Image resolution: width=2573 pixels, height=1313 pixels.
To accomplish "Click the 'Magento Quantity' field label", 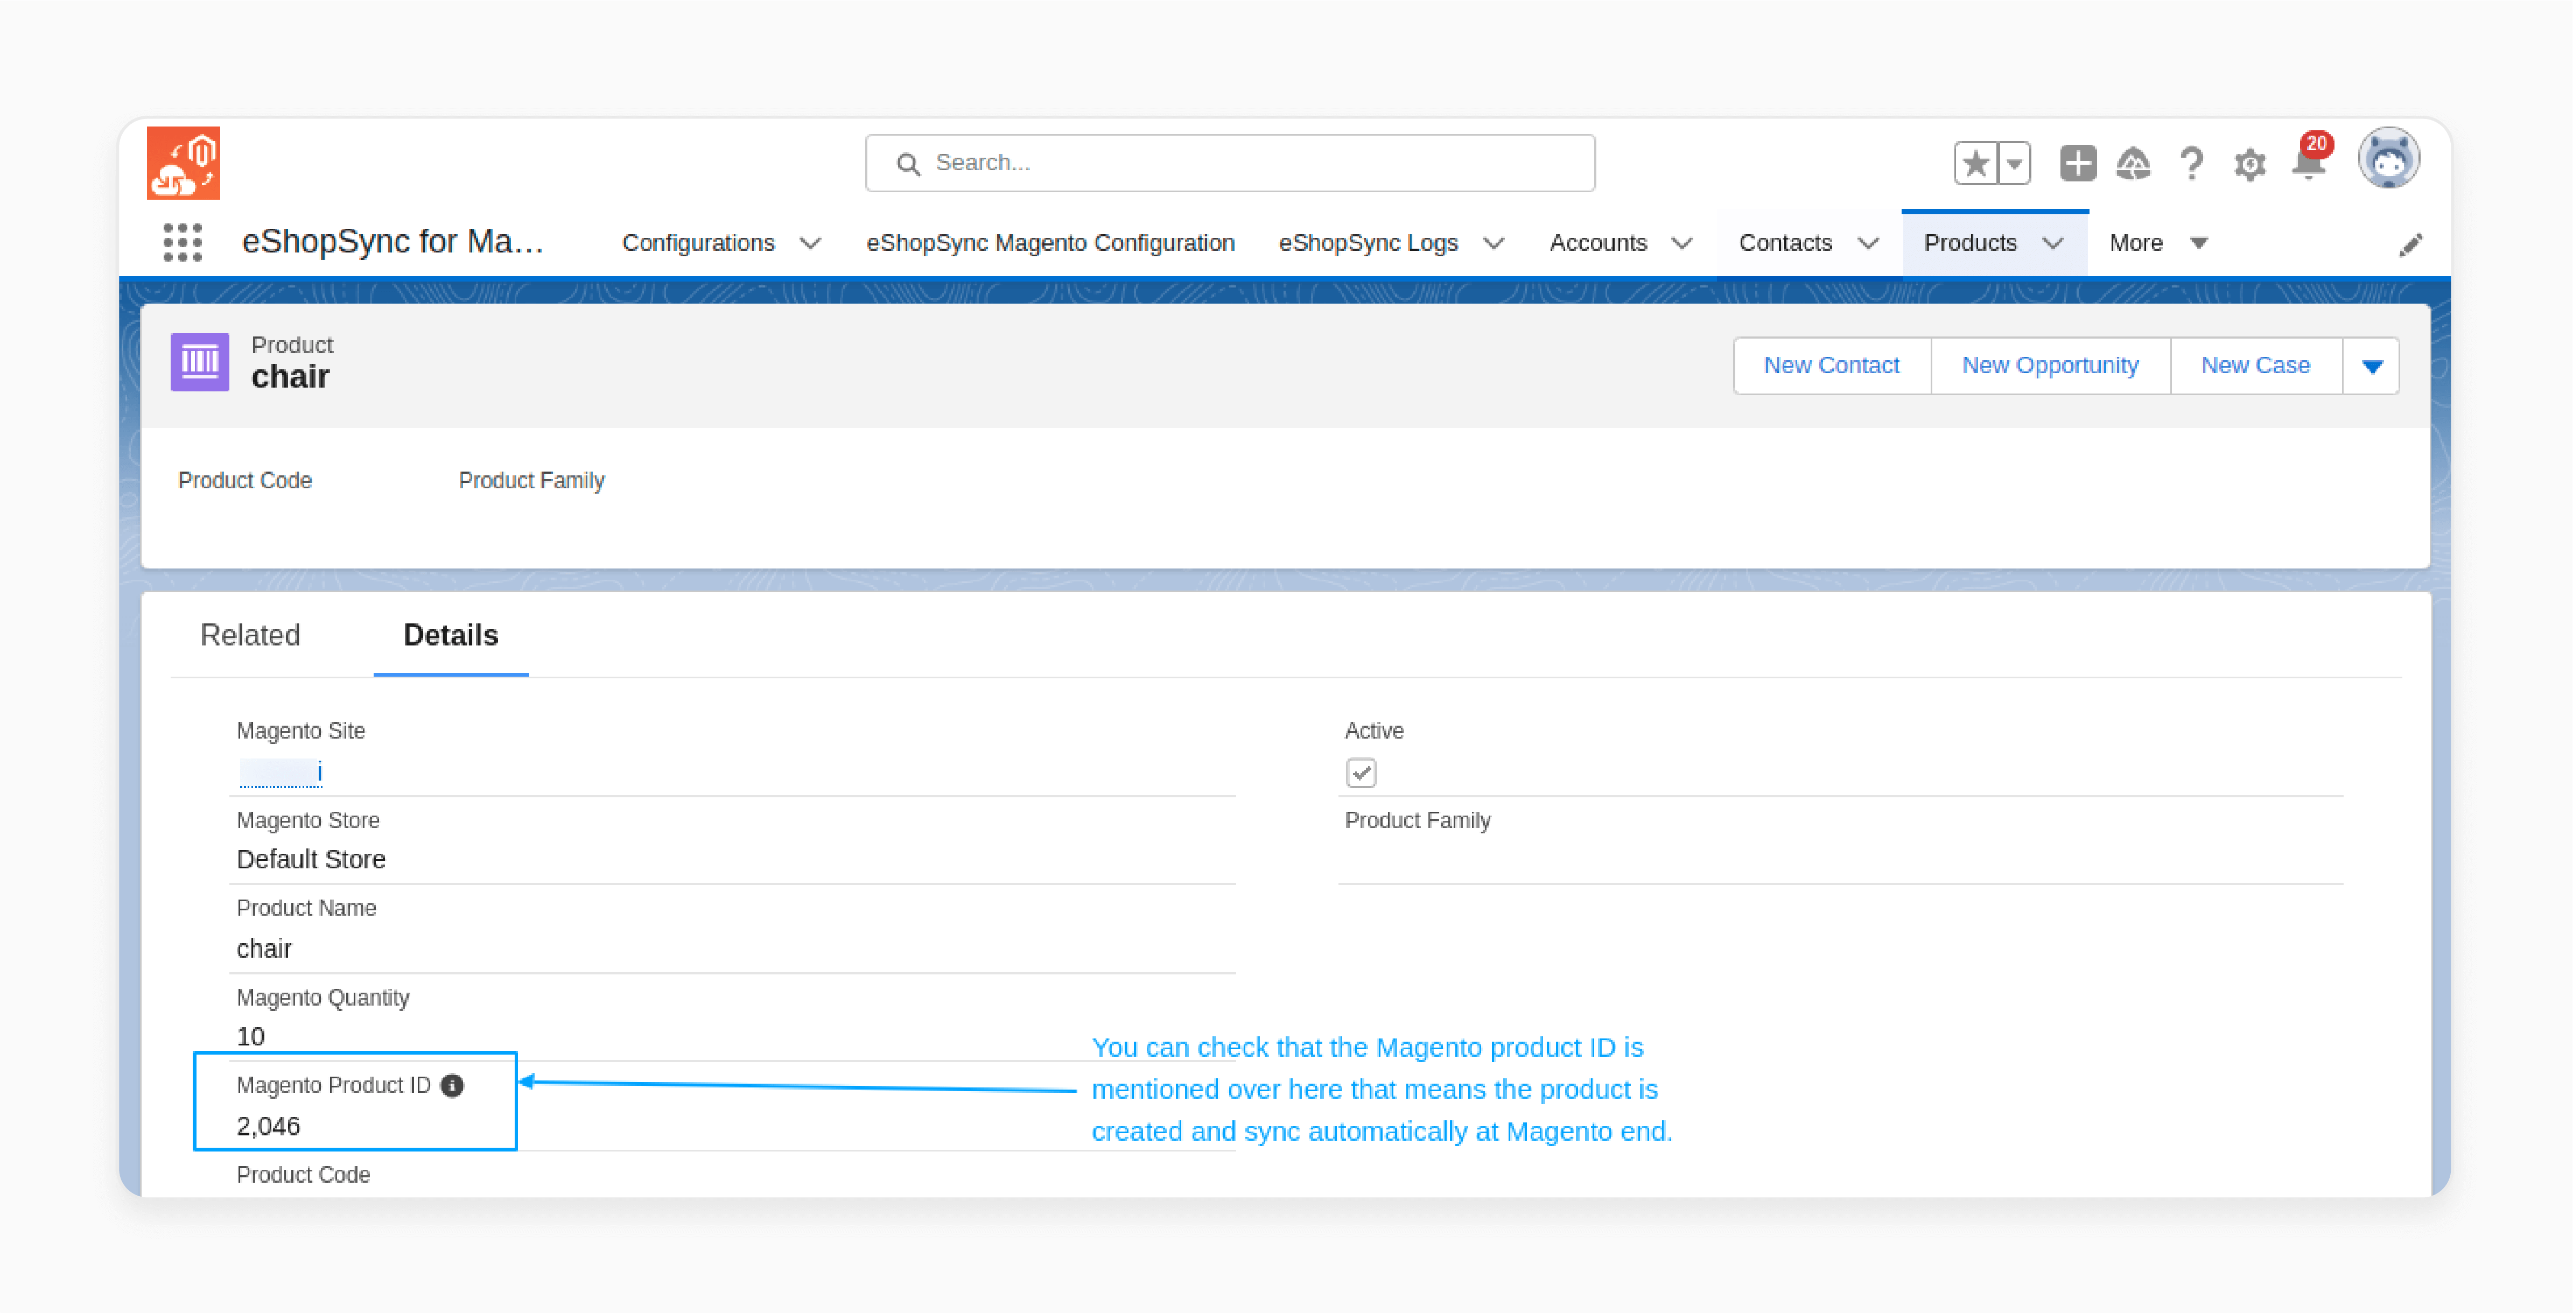I will [322, 999].
